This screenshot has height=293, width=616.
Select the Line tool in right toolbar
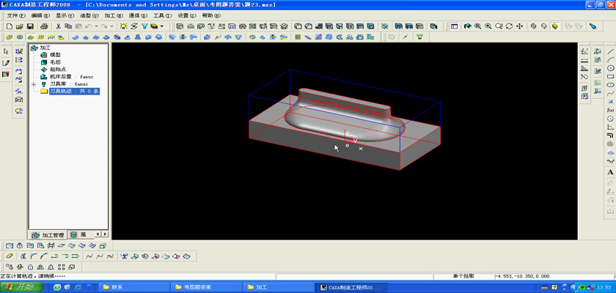coord(610,51)
